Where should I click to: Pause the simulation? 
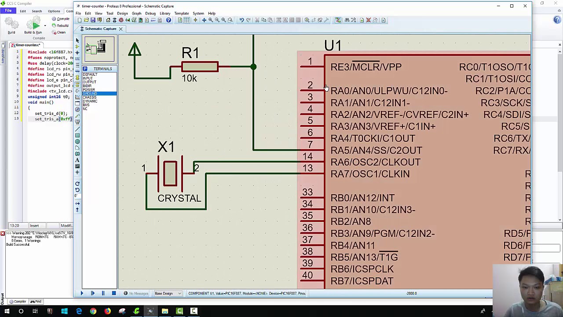point(103,293)
